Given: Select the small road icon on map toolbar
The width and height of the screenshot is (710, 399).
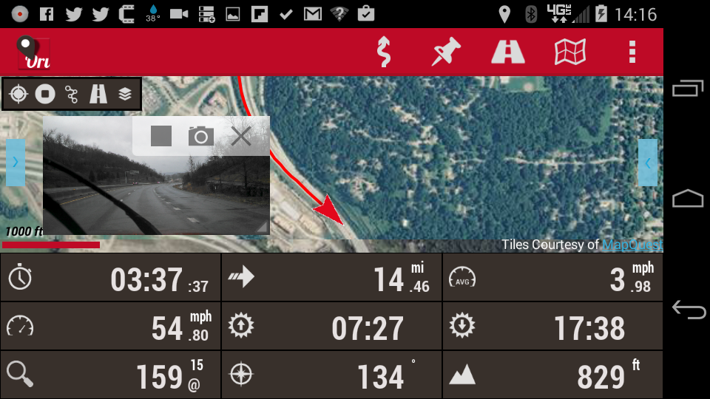Looking at the screenshot, I should tap(98, 94).
